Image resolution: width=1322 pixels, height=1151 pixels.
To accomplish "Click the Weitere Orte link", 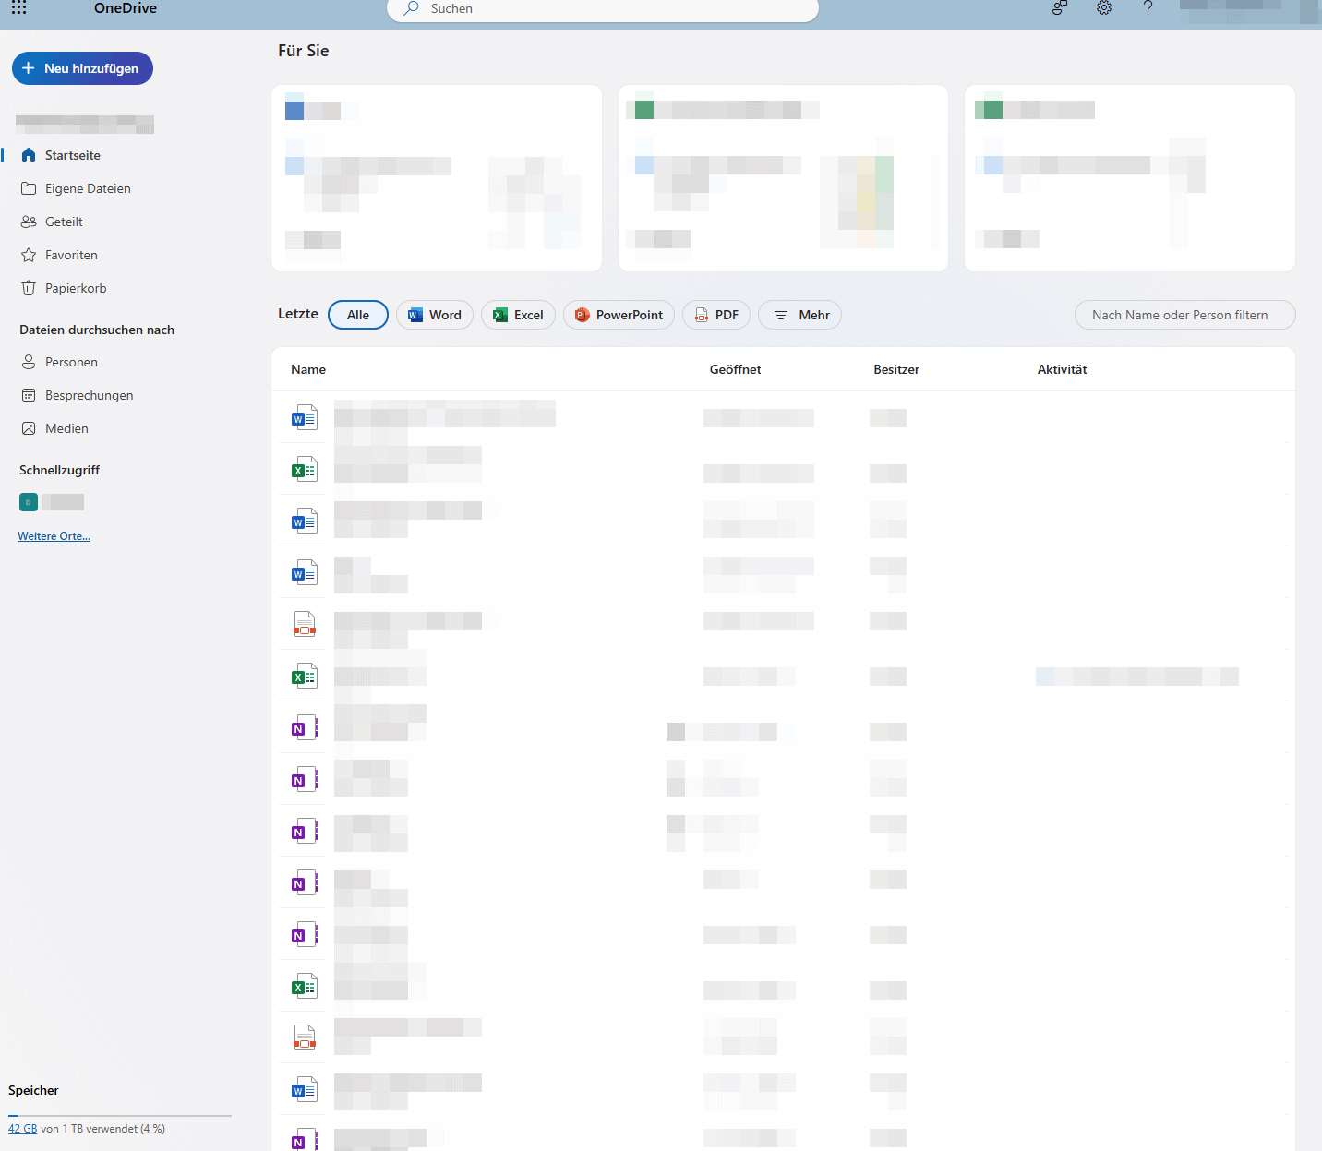I will tap(54, 536).
